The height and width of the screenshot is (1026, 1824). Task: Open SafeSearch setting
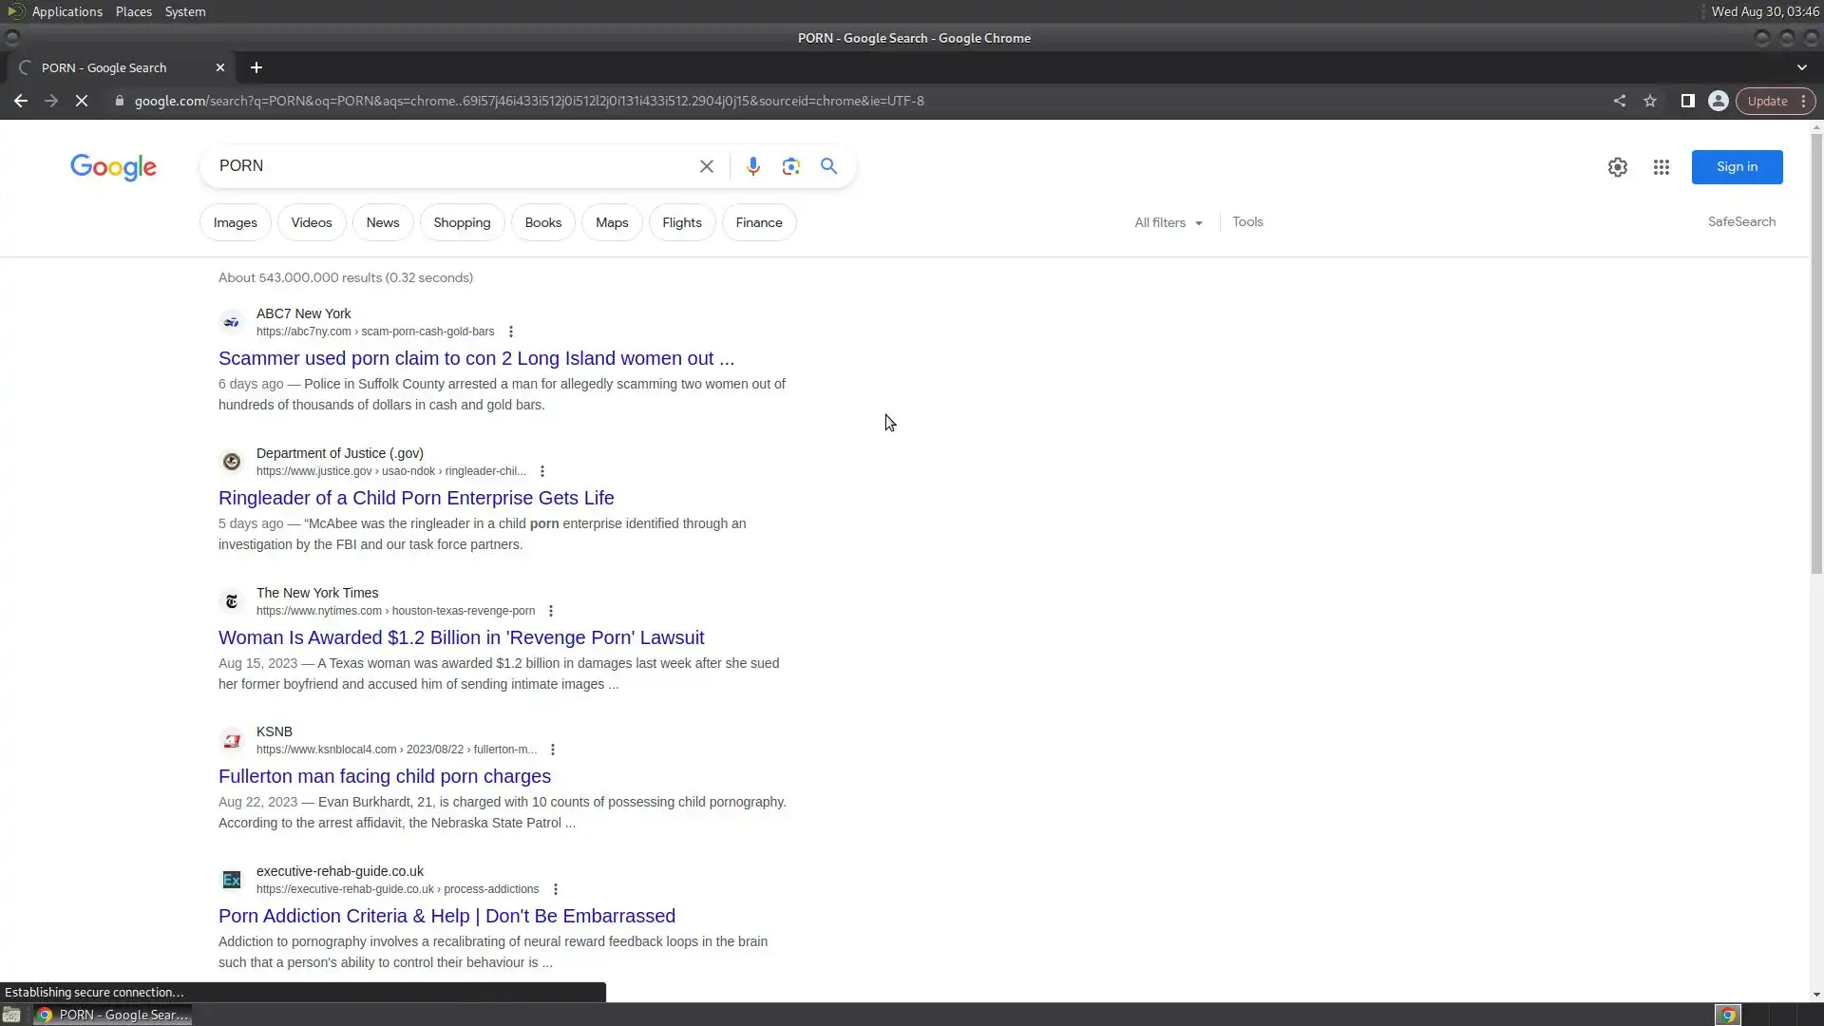[x=1740, y=221]
